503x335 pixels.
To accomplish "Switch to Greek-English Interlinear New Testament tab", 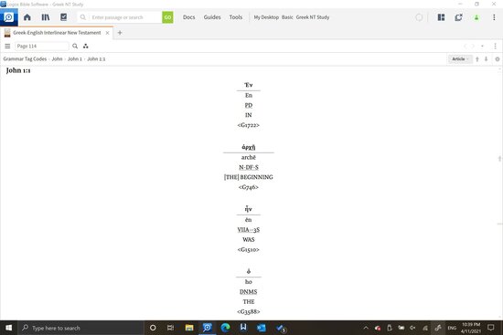I will 57,33.
